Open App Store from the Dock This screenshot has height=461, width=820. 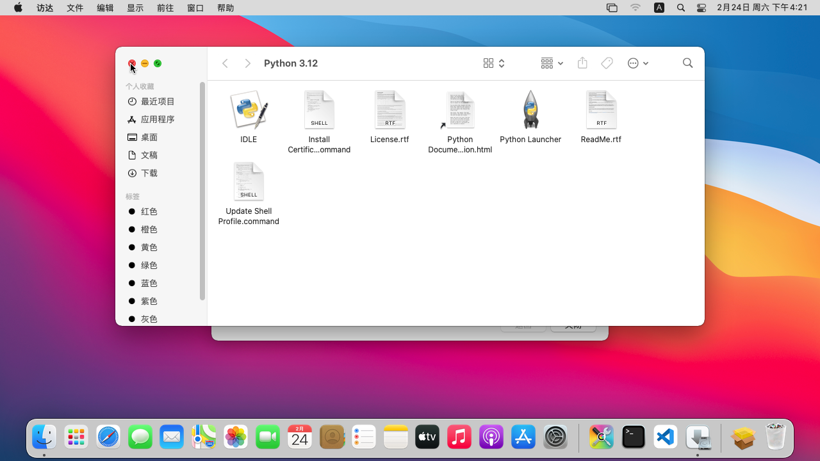pos(523,437)
